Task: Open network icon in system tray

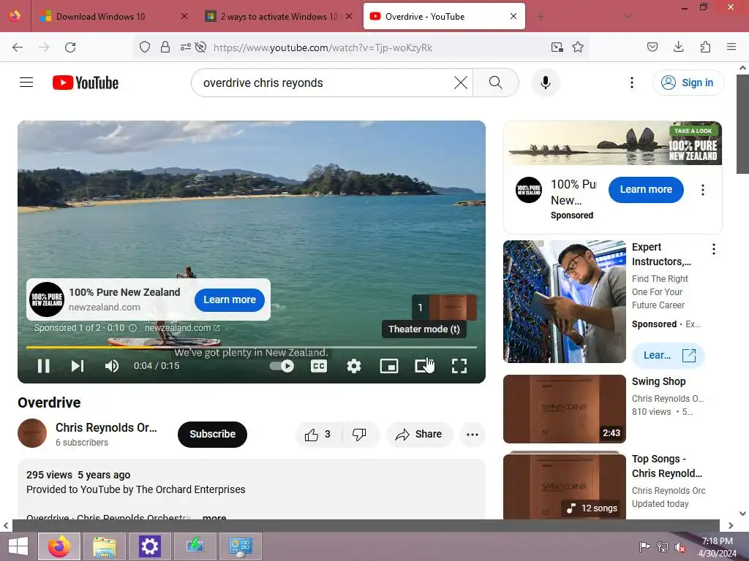Action: coord(662,547)
